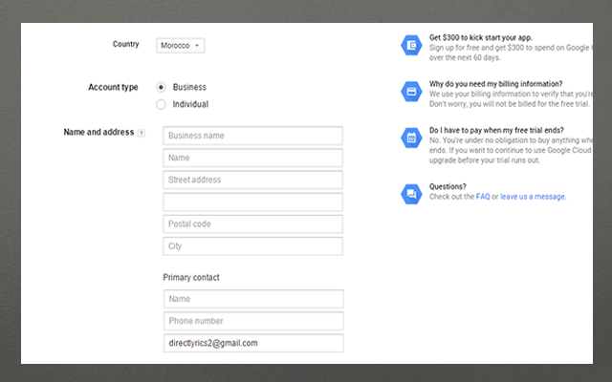Select the Business account type

click(161, 87)
